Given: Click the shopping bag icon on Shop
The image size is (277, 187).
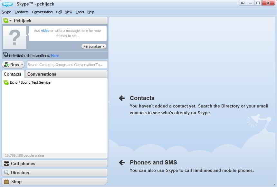Looking at the screenshot, I should click(6, 182).
